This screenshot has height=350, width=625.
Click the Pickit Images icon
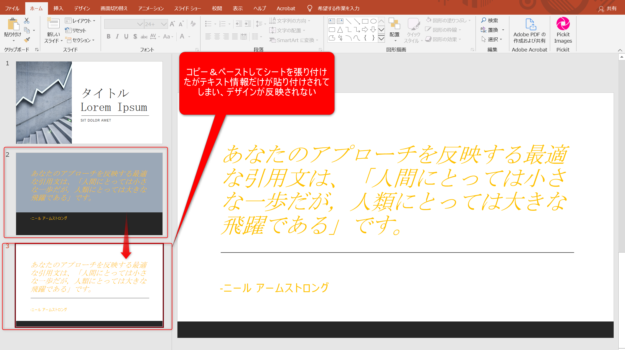[x=563, y=24]
